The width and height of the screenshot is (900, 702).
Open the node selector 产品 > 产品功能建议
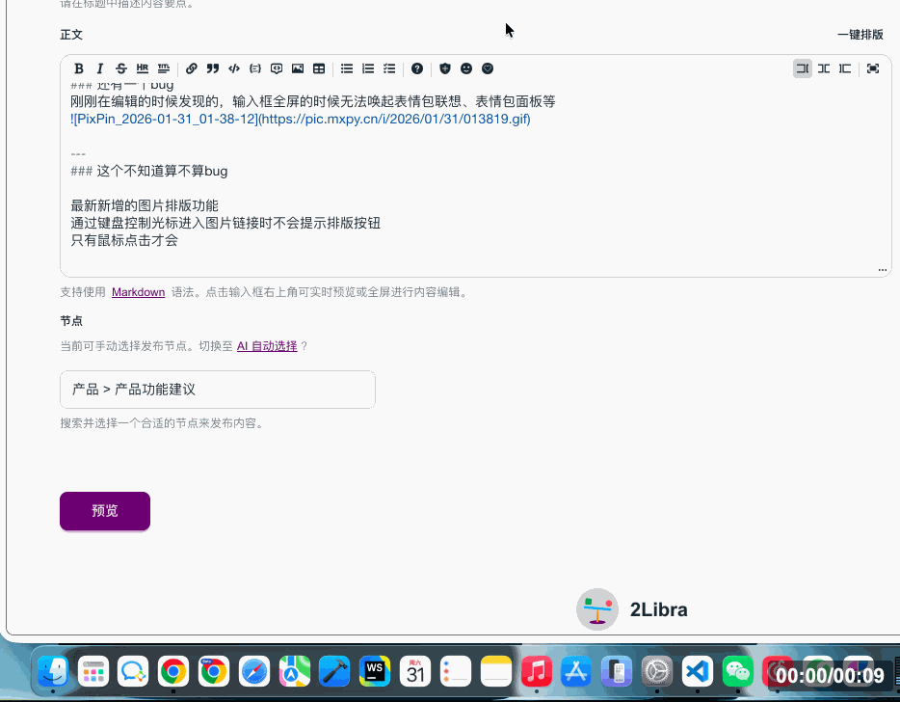pos(218,390)
